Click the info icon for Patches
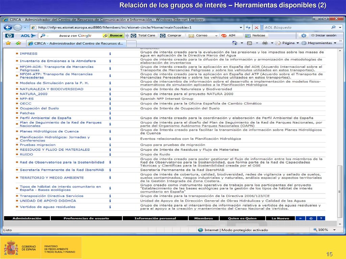Image resolution: width=346 pixels, height=259 pixels. pos(110,113)
